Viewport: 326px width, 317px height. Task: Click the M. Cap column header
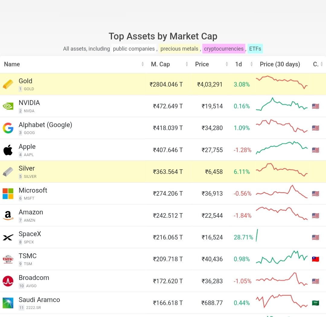coord(160,64)
